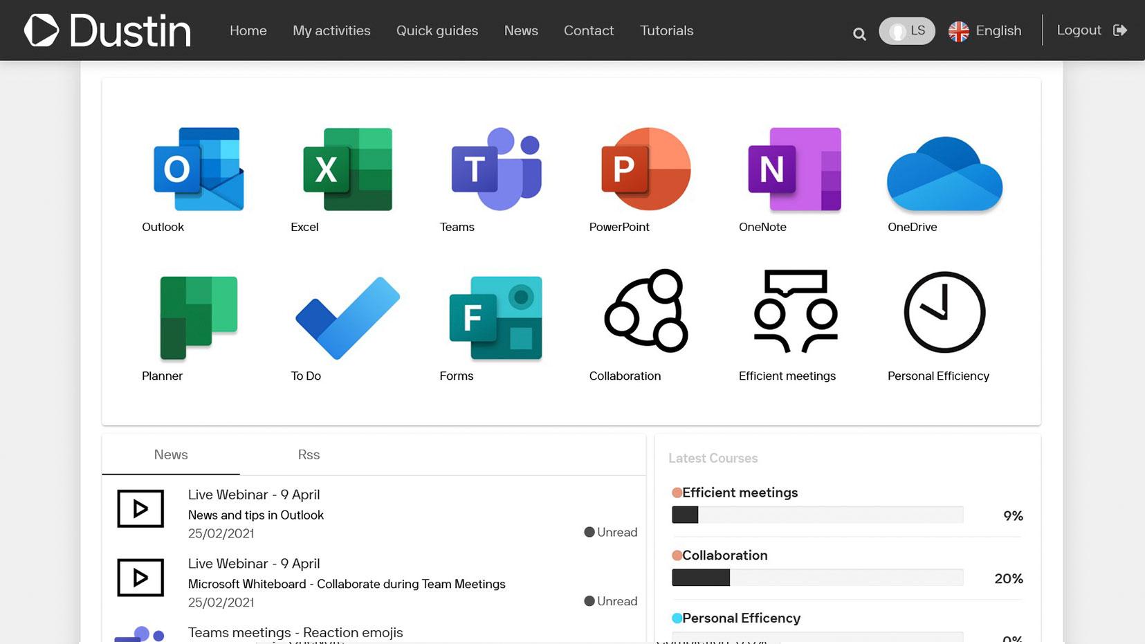
Task: Click the orange dot beside Efficient meetings
Action: pos(677,493)
